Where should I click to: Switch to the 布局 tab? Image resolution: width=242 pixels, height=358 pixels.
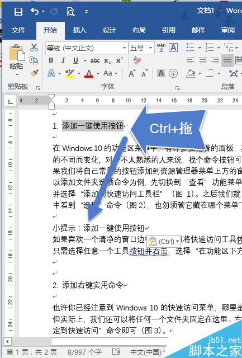tap(139, 30)
